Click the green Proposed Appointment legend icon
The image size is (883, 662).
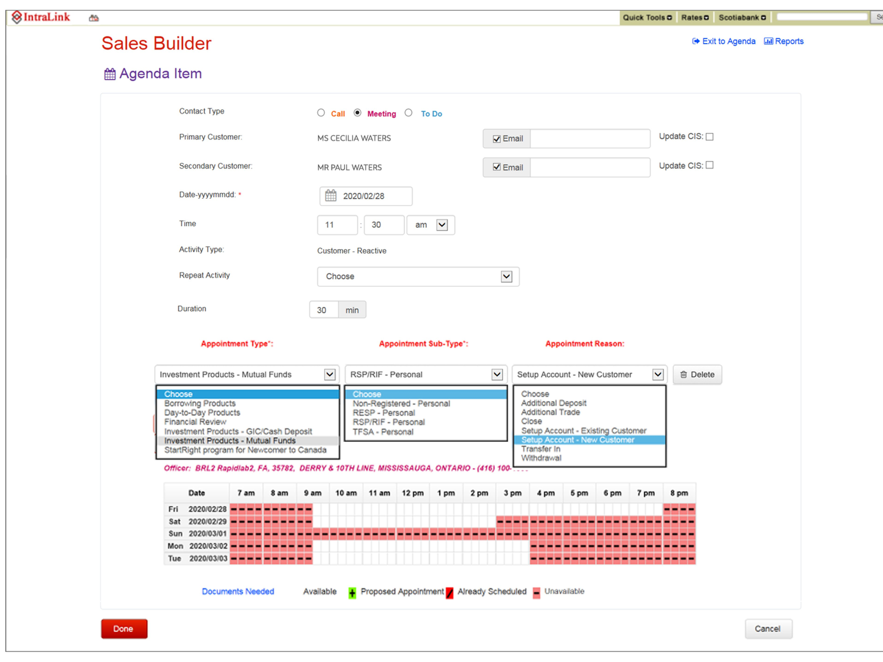tap(352, 593)
